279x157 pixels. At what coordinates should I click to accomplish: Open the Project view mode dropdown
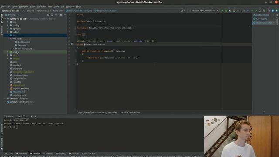12,15
